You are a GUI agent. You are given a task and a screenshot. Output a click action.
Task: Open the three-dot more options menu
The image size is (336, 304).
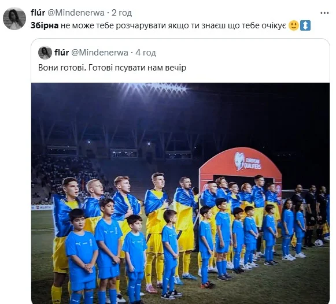[324, 13]
